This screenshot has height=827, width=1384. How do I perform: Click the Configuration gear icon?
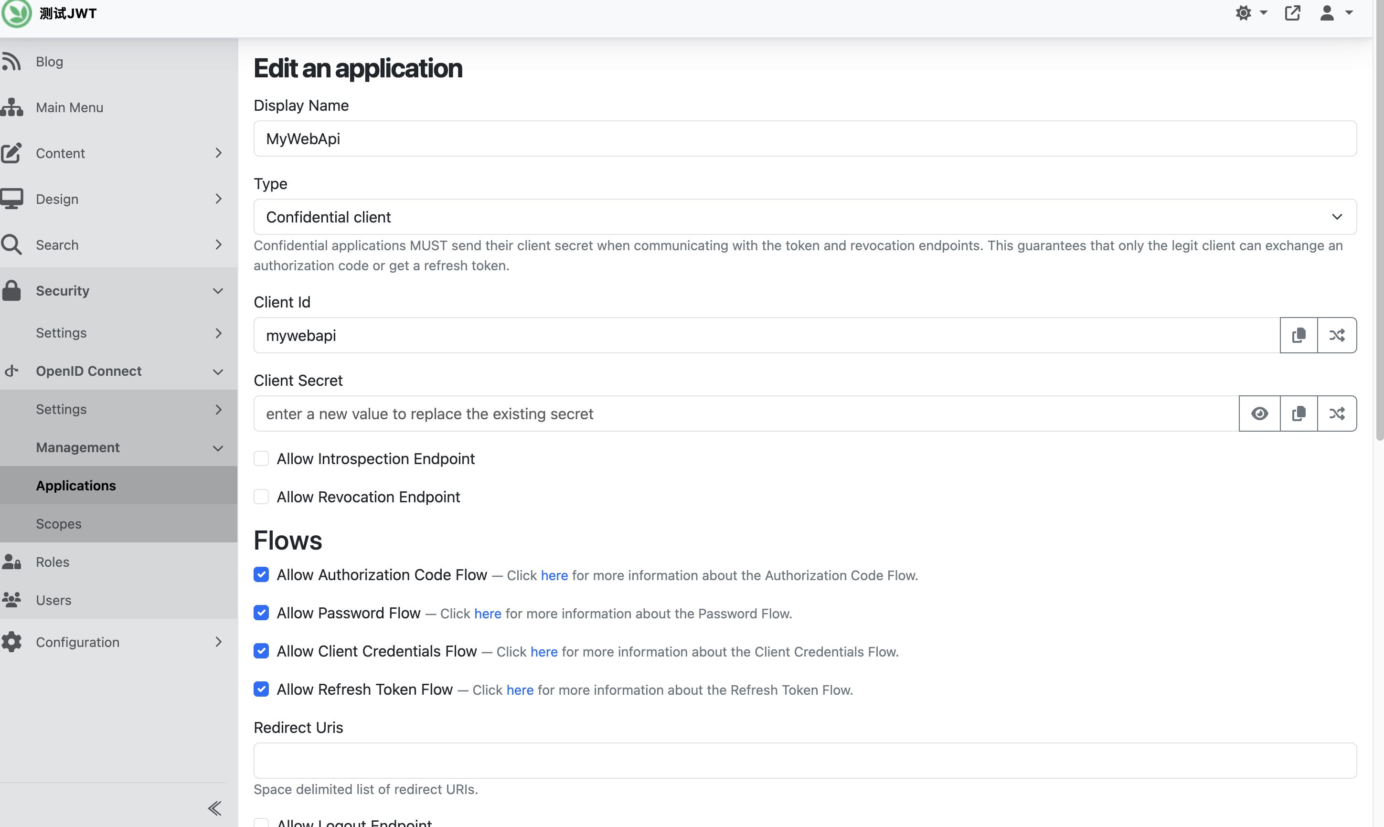coord(11,642)
